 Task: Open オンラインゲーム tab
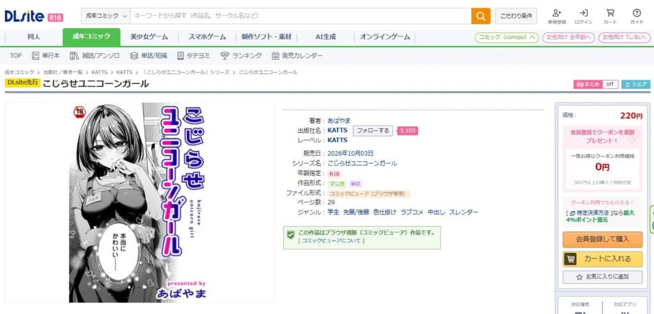point(384,36)
